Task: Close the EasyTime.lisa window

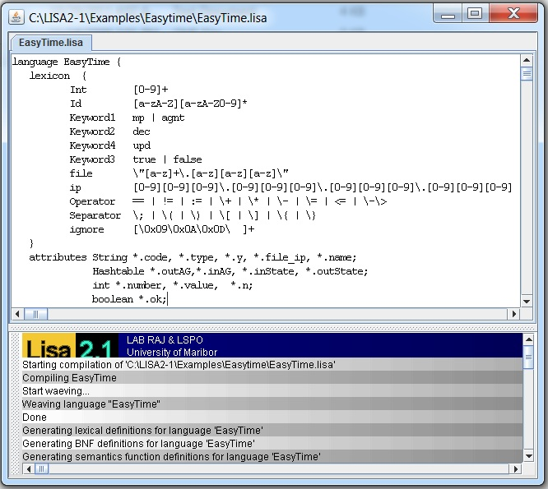Action: click(513, 14)
